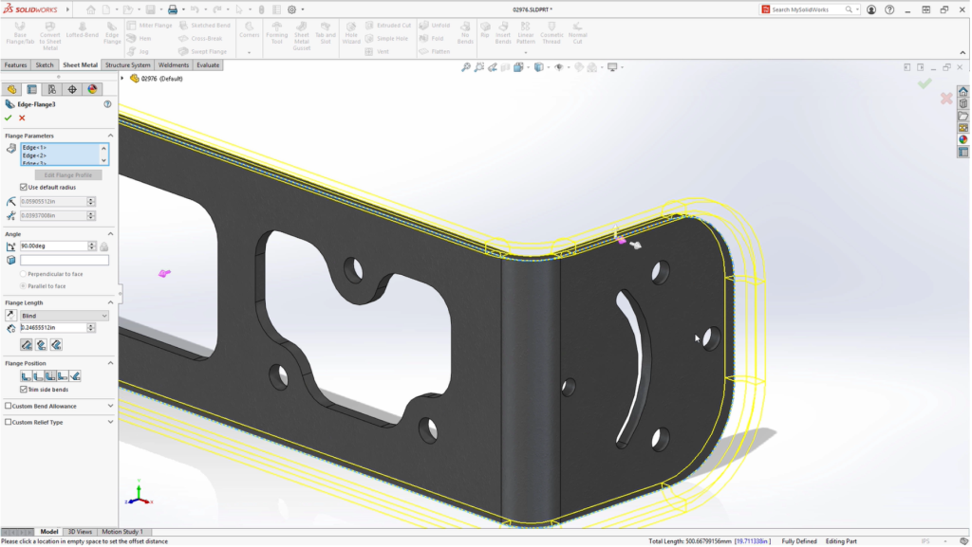Switch to the Weldments tab
This screenshot has width=972, height=547.
pyautogui.click(x=174, y=65)
